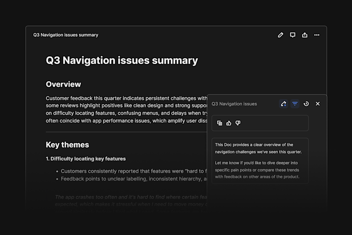The width and height of the screenshot is (352, 235).
Task: Open the three-dot more options menu
Action: [x=317, y=35]
